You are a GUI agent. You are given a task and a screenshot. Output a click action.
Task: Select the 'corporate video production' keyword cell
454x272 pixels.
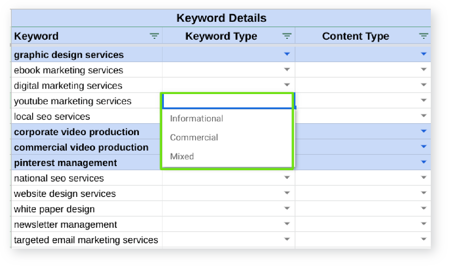point(77,132)
